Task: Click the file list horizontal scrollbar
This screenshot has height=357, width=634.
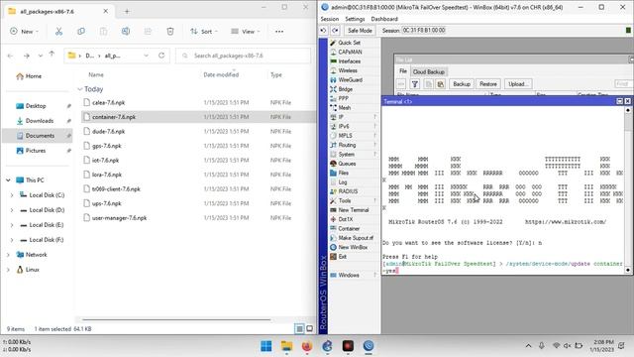Action: click(x=176, y=319)
